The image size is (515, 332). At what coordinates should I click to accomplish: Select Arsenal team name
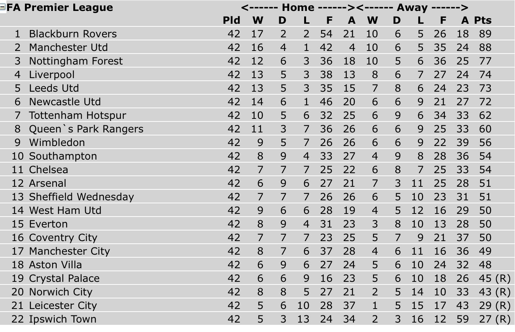click(48, 183)
